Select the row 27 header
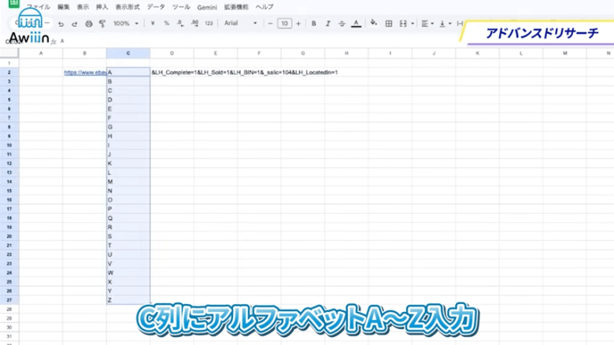This screenshot has width=614, height=345. click(9, 300)
